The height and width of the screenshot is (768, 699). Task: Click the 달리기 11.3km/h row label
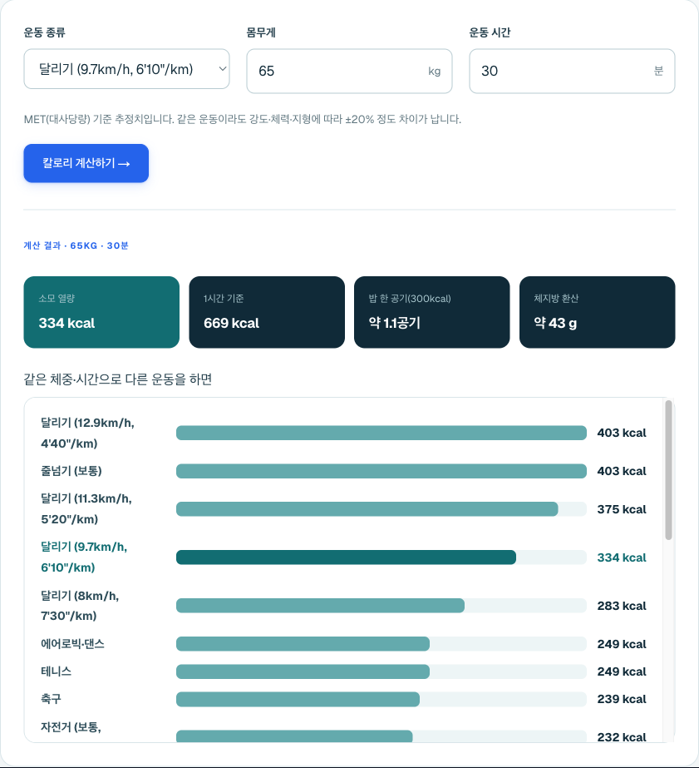[x=86, y=509]
